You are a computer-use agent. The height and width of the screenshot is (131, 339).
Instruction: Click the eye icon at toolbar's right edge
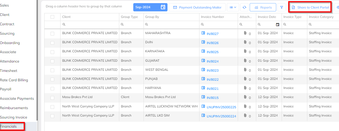[x=338, y=7]
